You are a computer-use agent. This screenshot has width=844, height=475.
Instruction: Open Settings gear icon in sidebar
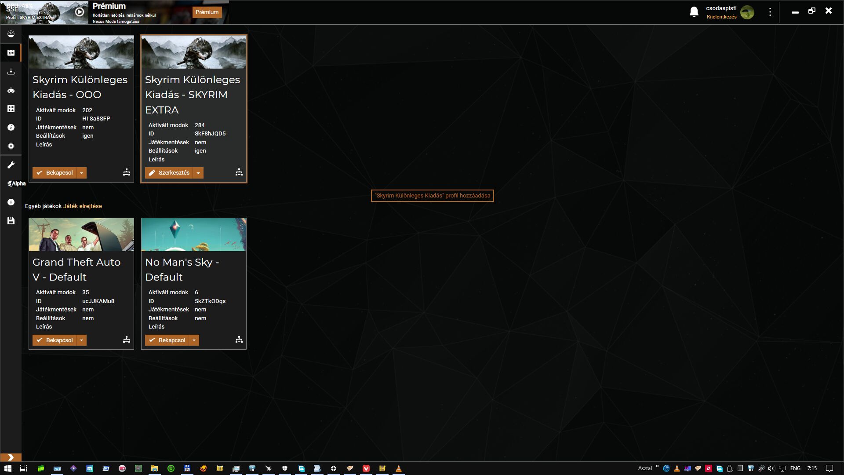(x=11, y=146)
